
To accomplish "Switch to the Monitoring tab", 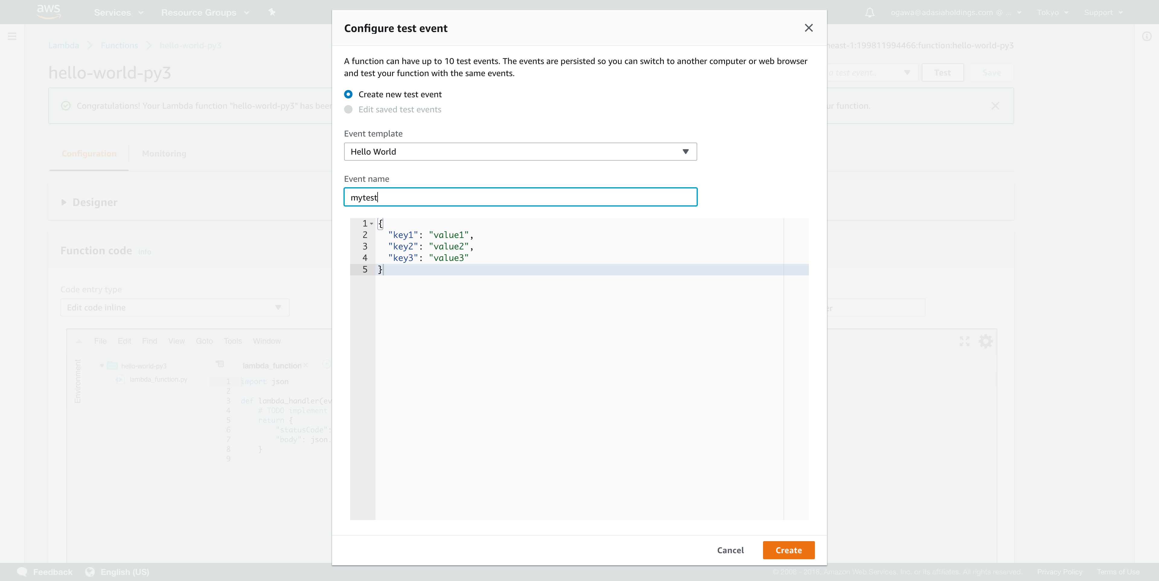I will coord(164,154).
